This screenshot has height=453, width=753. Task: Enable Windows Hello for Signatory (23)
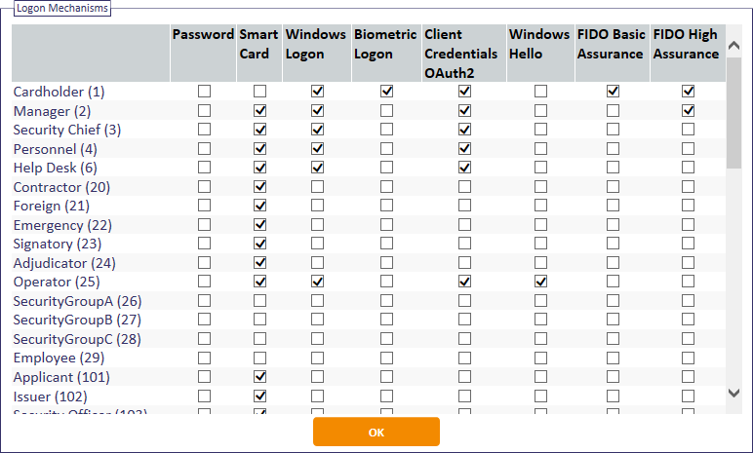pyautogui.click(x=540, y=244)
